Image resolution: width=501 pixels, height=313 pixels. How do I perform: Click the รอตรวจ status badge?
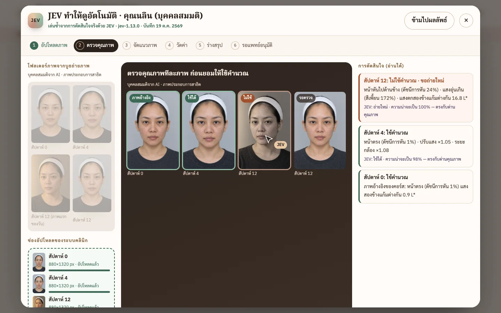click(306, 98)
